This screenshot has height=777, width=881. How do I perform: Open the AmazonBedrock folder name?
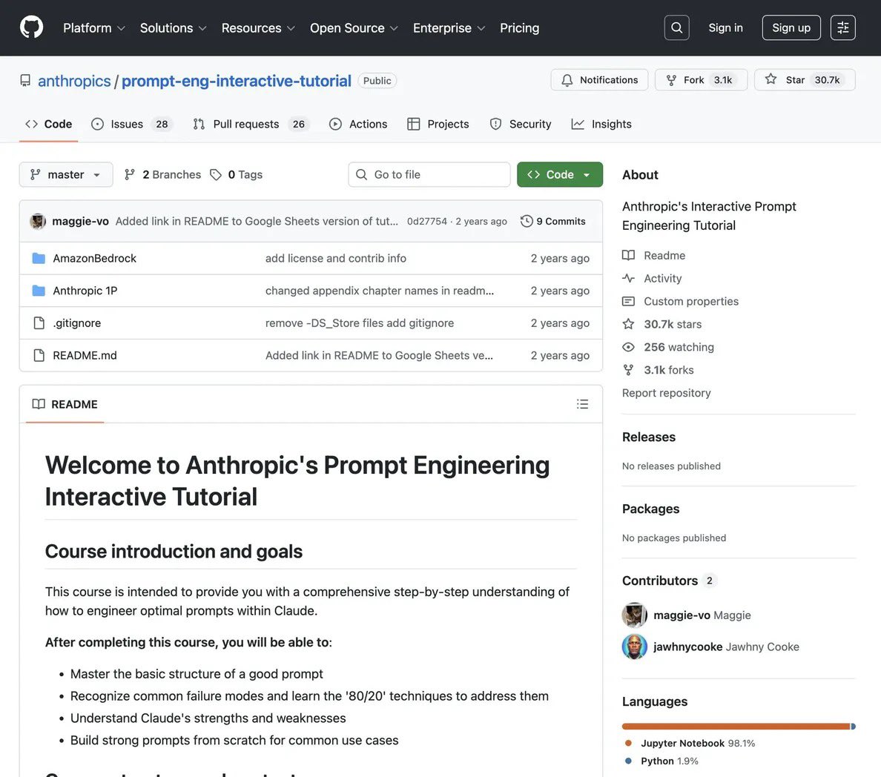[x=94, y=259]
